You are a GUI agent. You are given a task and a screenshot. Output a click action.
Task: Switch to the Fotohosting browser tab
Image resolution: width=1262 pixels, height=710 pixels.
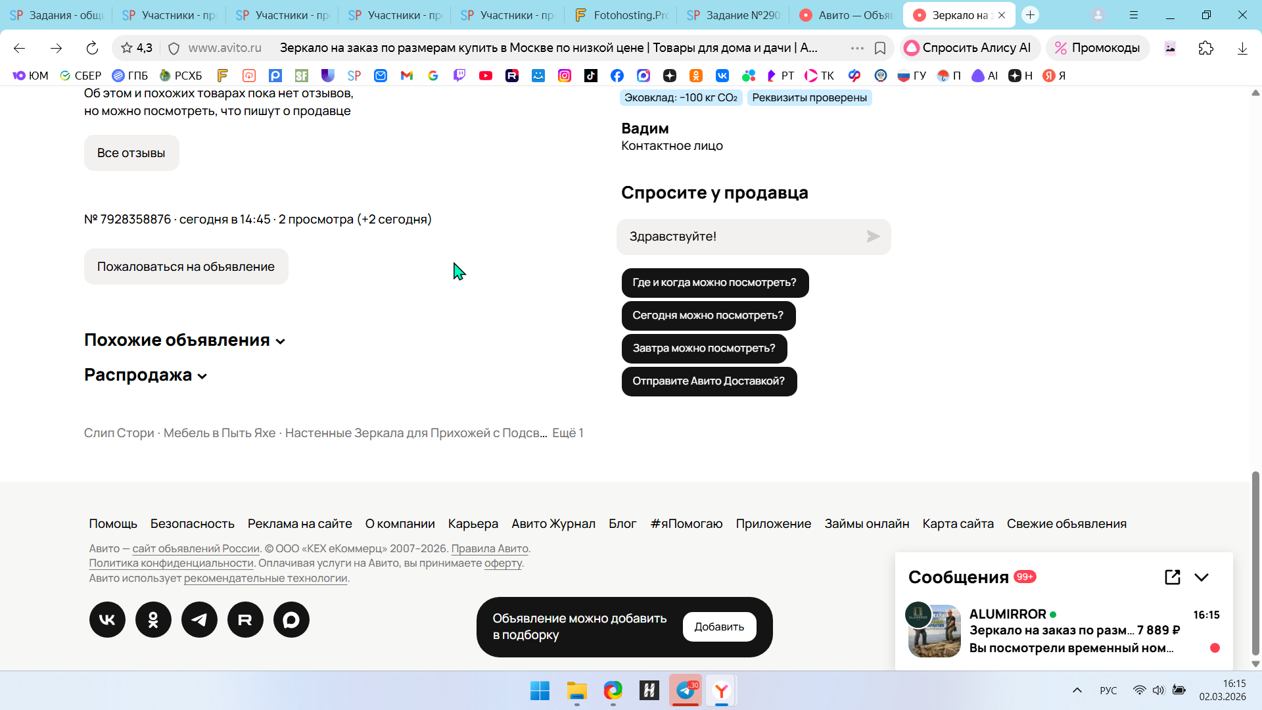coord(621,15)
